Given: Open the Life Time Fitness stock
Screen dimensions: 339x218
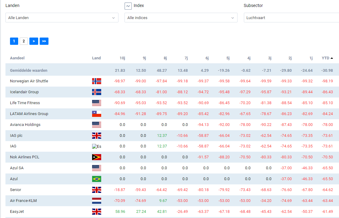Looking at the screenshot, I should coord(25,103).
